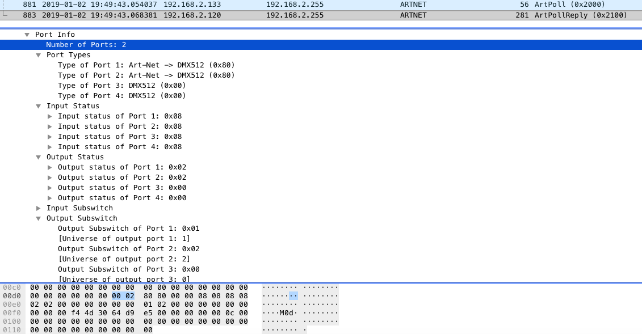Collapse the Output Subswitch section
Viewport: 642px width, 334px height.
coord(39,218)
